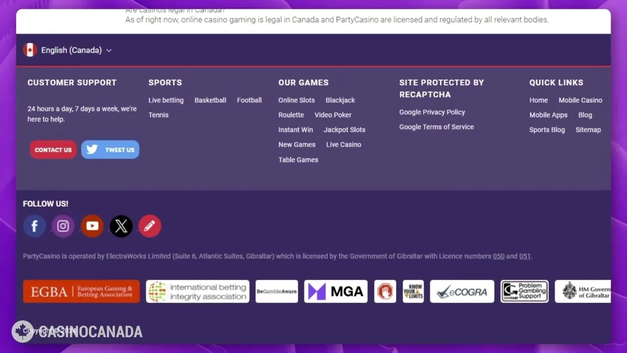Open the Sitemap quick link

(588, 129)
